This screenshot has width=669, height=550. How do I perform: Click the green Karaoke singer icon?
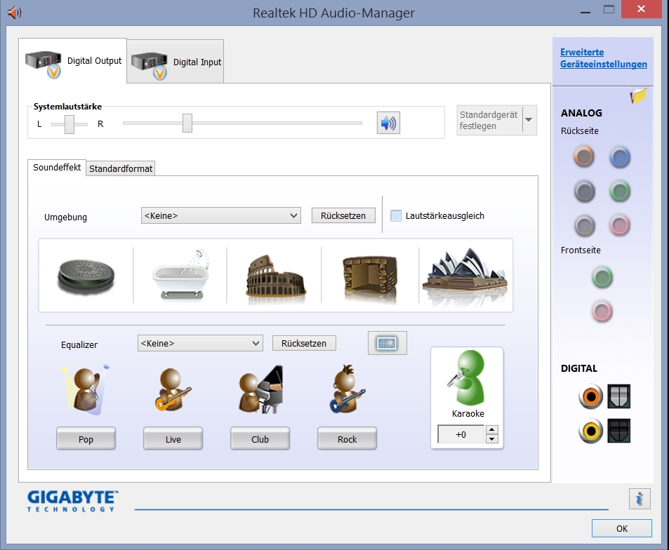(x=467, y=377)
